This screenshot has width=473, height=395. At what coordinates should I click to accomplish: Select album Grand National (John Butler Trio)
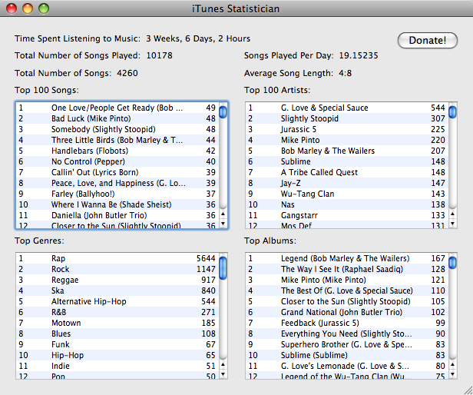click(x=347, y=312)
